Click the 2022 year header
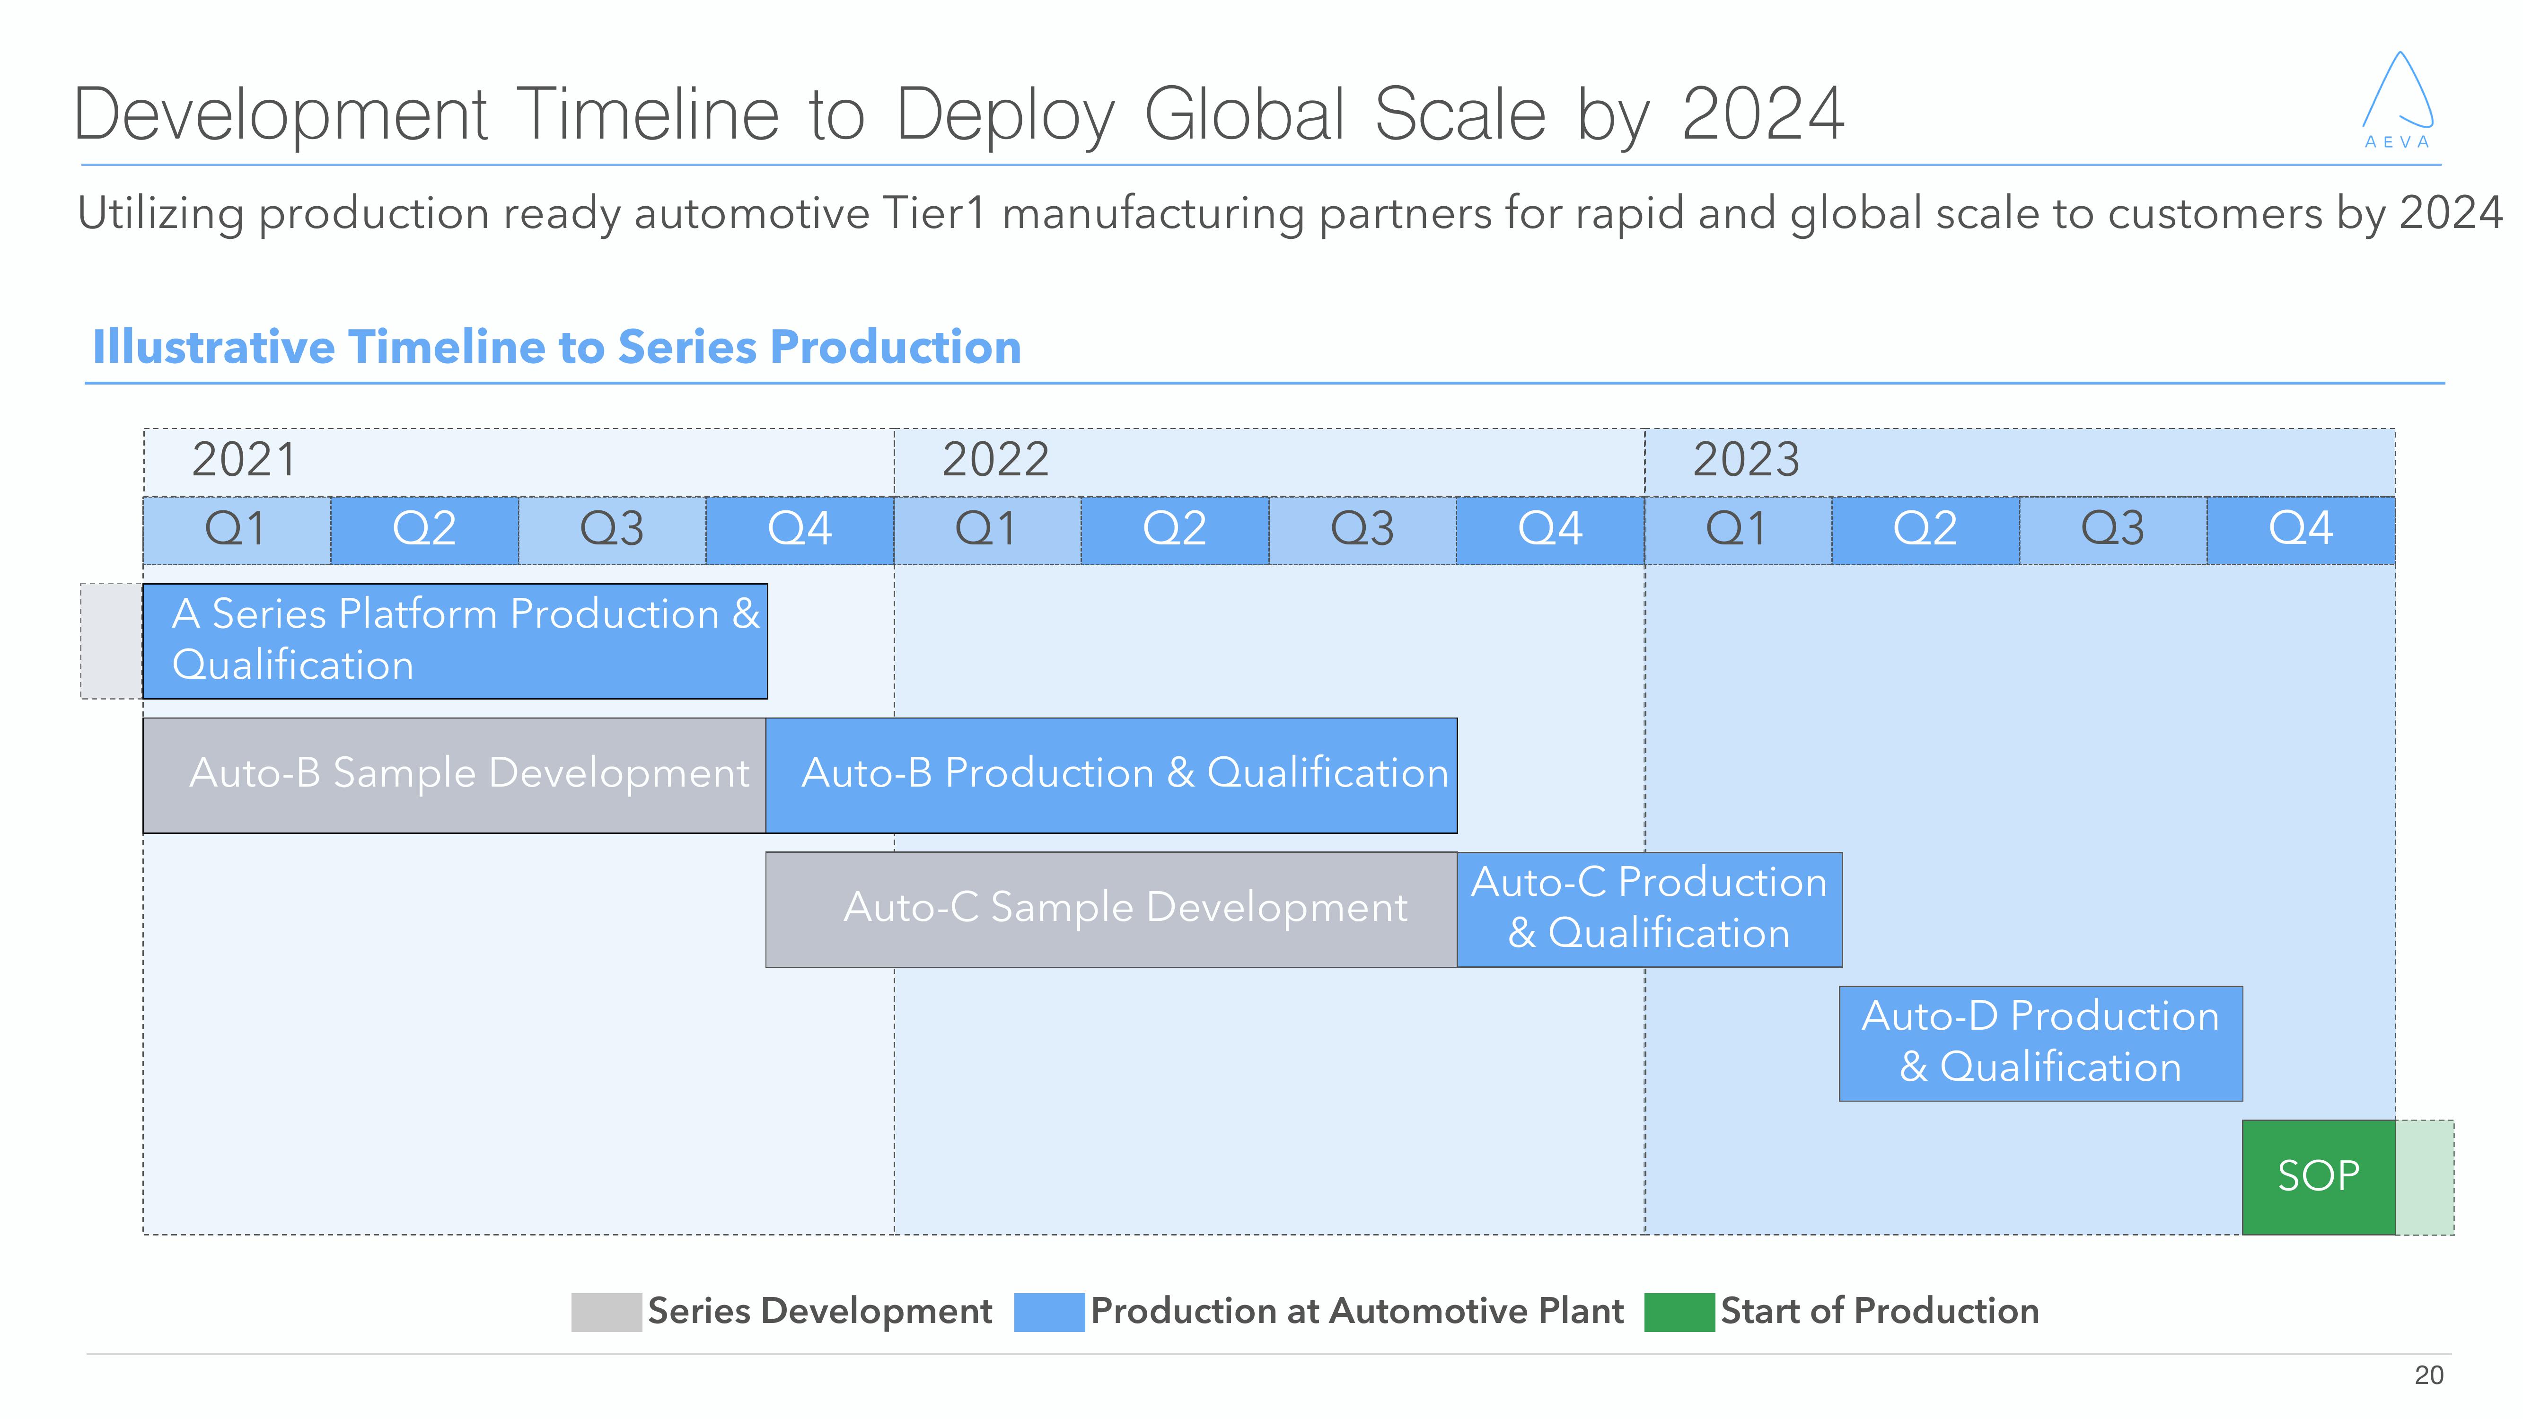This screenshot has height=1419, width=2523. coord(1269,461)
